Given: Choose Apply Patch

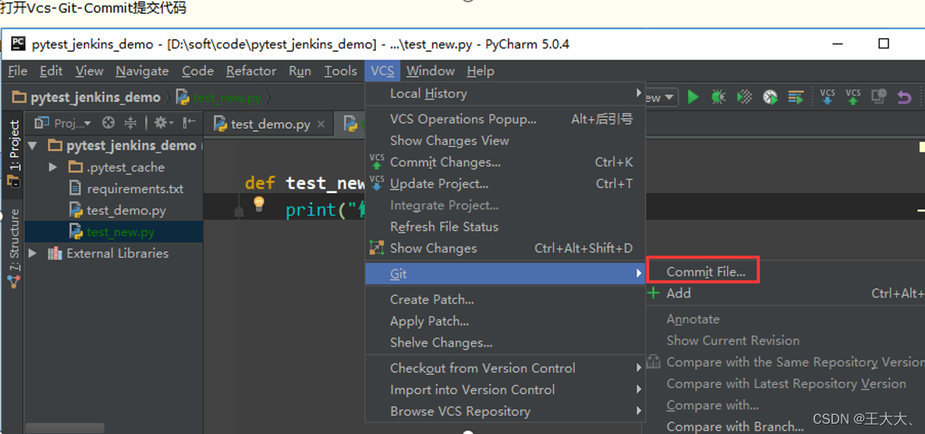Looking at the screenshot, I should pos(505,321).
